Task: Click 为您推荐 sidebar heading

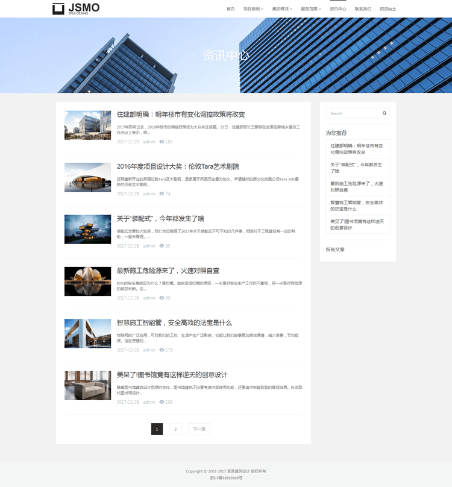Action: point(336,133)
